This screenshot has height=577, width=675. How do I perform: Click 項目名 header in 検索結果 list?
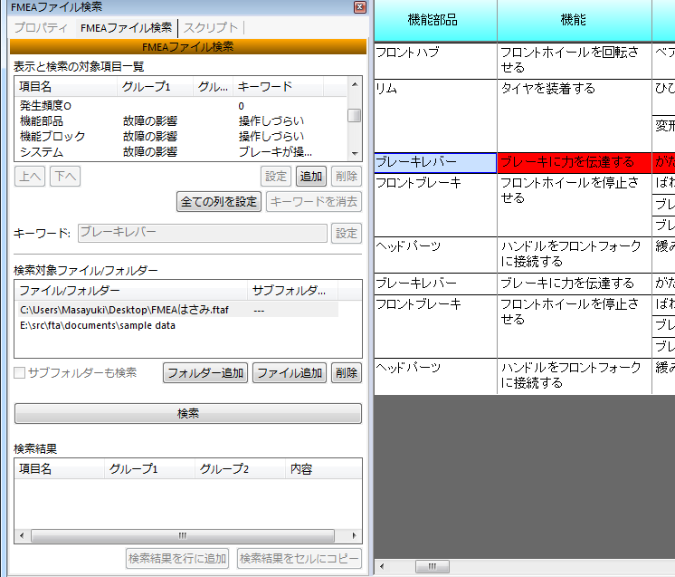coord(60,469)
